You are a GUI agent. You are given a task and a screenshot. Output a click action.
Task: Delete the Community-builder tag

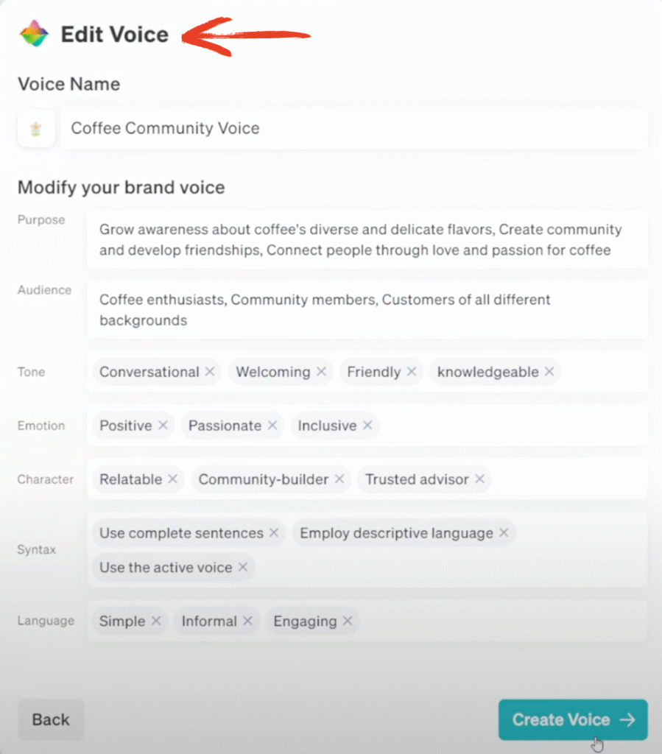click(x=339, y=479)
